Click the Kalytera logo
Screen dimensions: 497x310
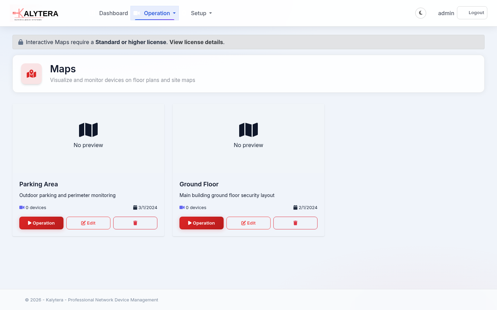click(36, 13)
